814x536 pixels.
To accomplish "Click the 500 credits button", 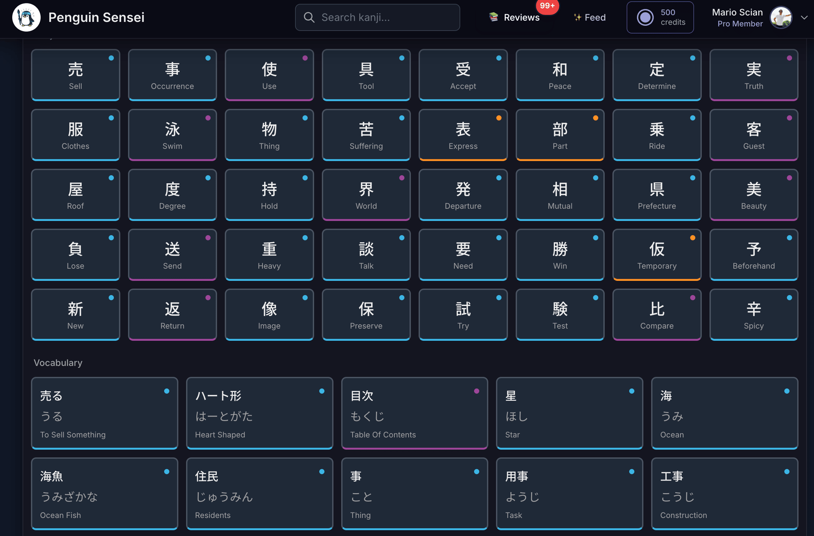I will 660,17.
